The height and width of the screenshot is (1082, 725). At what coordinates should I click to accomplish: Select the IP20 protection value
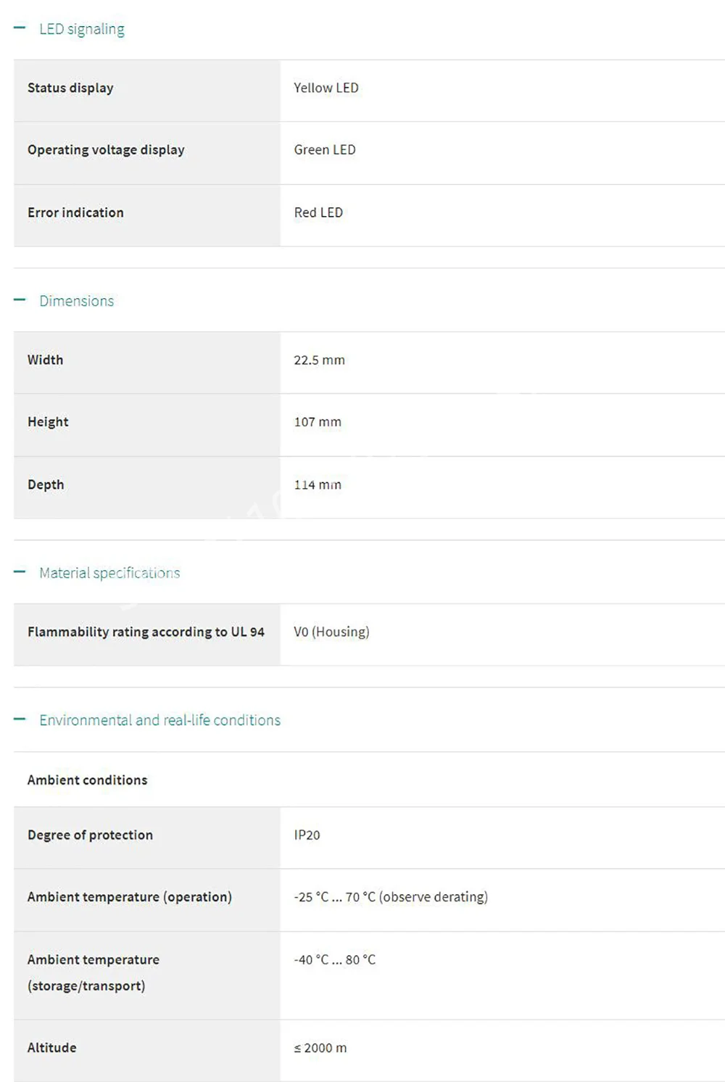307,835
